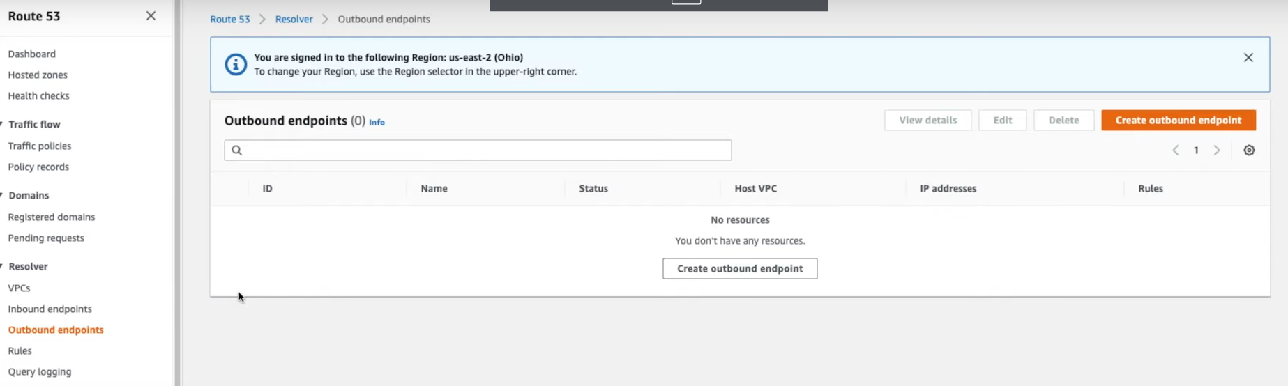Open table preferences gear icon
Viewport: 1288px width, 386px height.
(1249, 150)
